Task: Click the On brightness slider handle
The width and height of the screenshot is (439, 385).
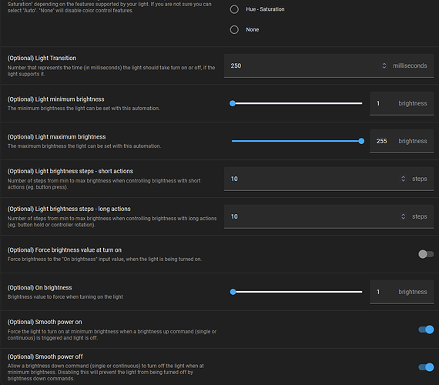Action: (x=233, y=292)
